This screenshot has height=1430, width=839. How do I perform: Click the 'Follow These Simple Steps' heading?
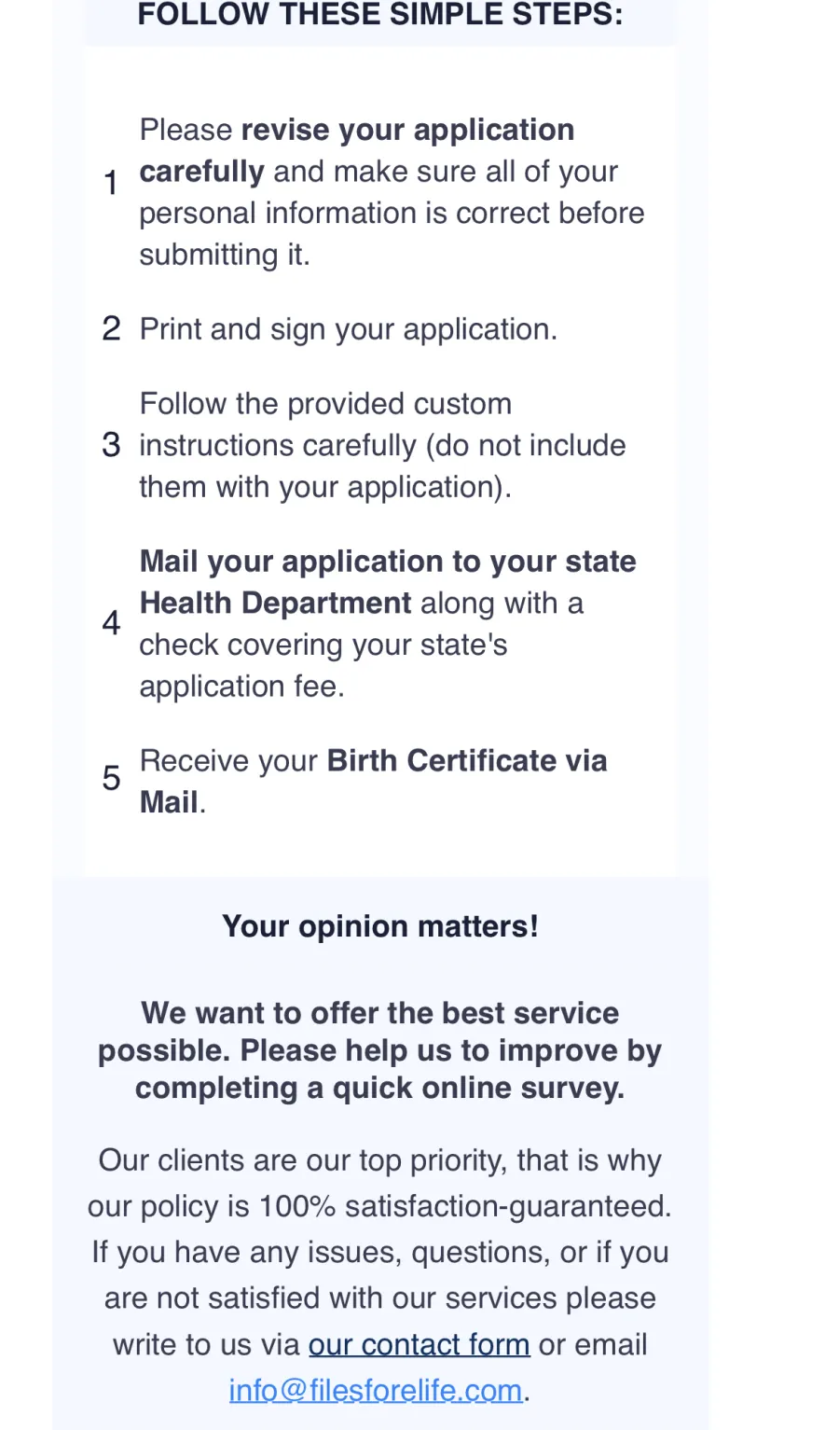[x=380, y=15]
